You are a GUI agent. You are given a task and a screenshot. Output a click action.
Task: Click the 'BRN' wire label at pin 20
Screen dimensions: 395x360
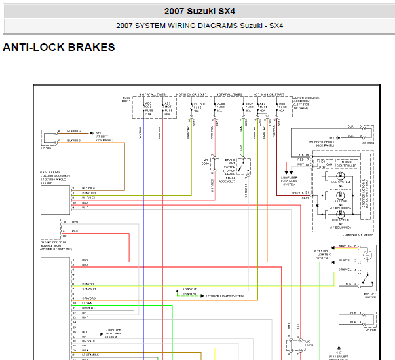(x=85, y=350)
